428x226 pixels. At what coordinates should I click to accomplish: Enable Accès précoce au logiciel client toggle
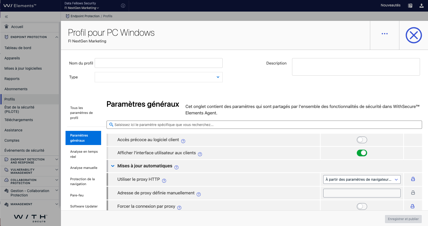[x=362, y=140]
